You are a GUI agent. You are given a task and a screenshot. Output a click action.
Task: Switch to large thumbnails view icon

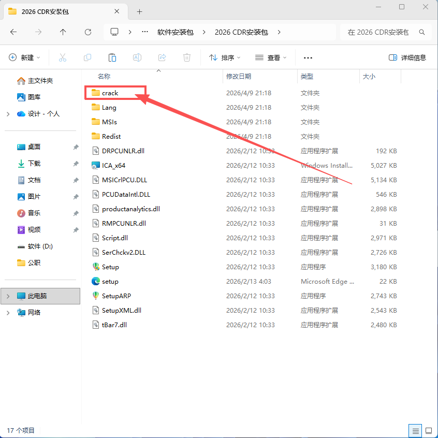tap(429, 431)
